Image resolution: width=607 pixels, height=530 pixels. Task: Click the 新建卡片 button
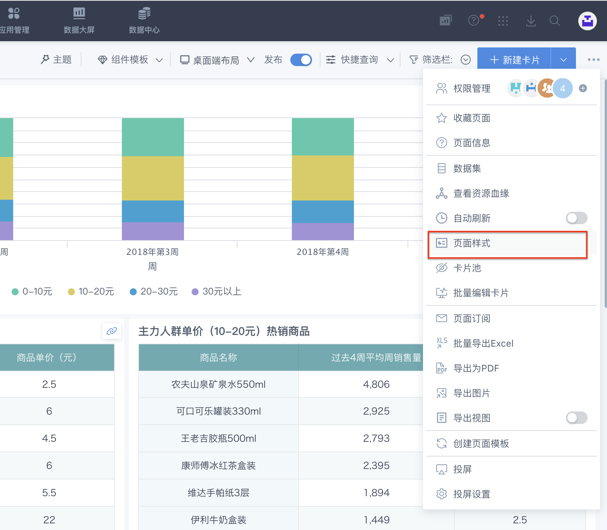[514, 60]
